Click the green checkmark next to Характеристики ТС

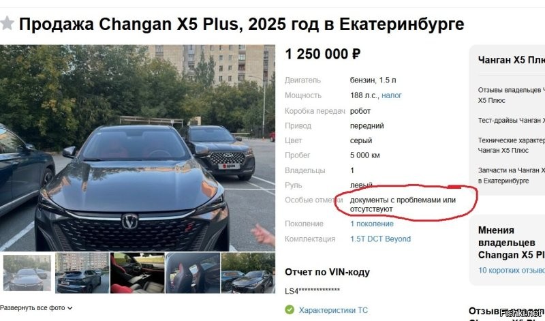coord(290,309)
